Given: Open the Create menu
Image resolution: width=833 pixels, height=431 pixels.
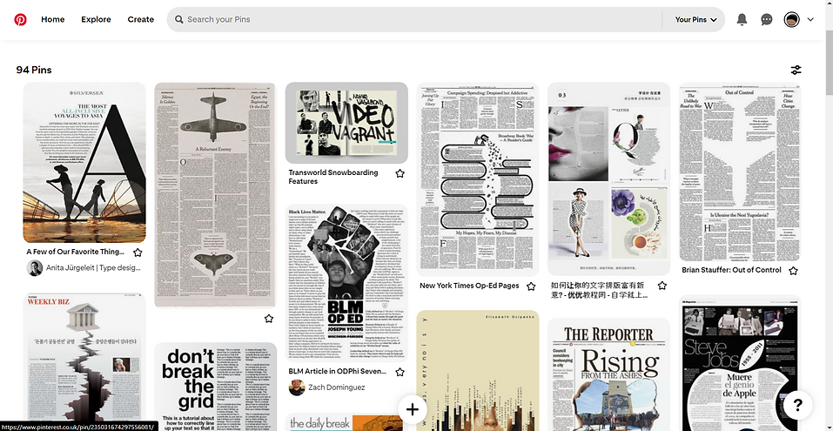Looking at the screenshot, I should coord(141,20).
